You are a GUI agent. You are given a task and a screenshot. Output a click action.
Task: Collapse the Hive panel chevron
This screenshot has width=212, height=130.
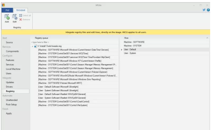[207, 38]
